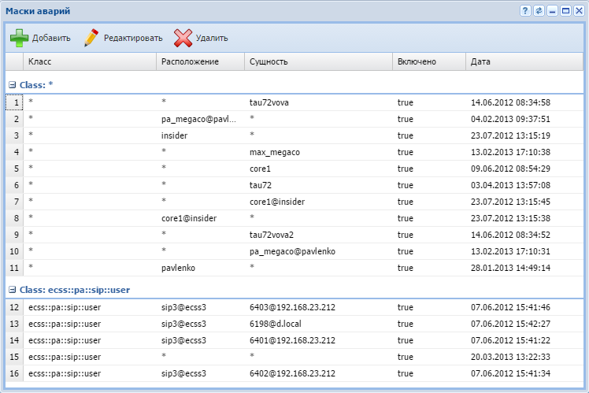The height and width of the screenshot is (393, 589).
Task: Click the green plus Add icon
Action: (19, 38)
